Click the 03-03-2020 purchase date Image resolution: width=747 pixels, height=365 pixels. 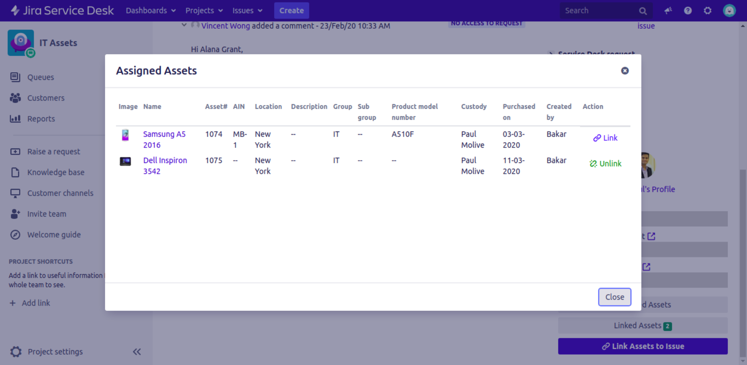[514, 140]
